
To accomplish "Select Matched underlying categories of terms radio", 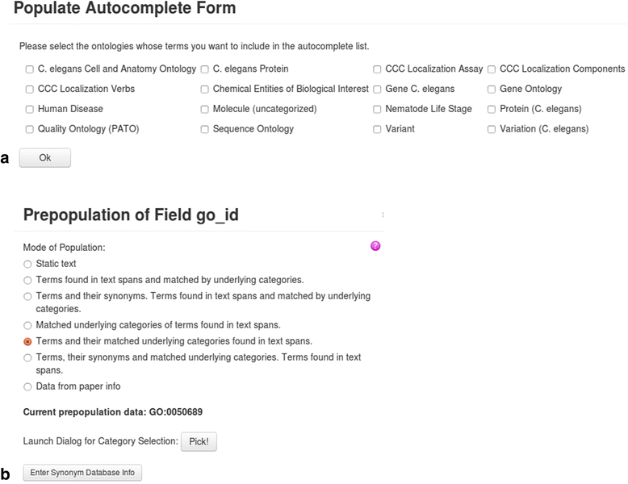I will [28, 325].
